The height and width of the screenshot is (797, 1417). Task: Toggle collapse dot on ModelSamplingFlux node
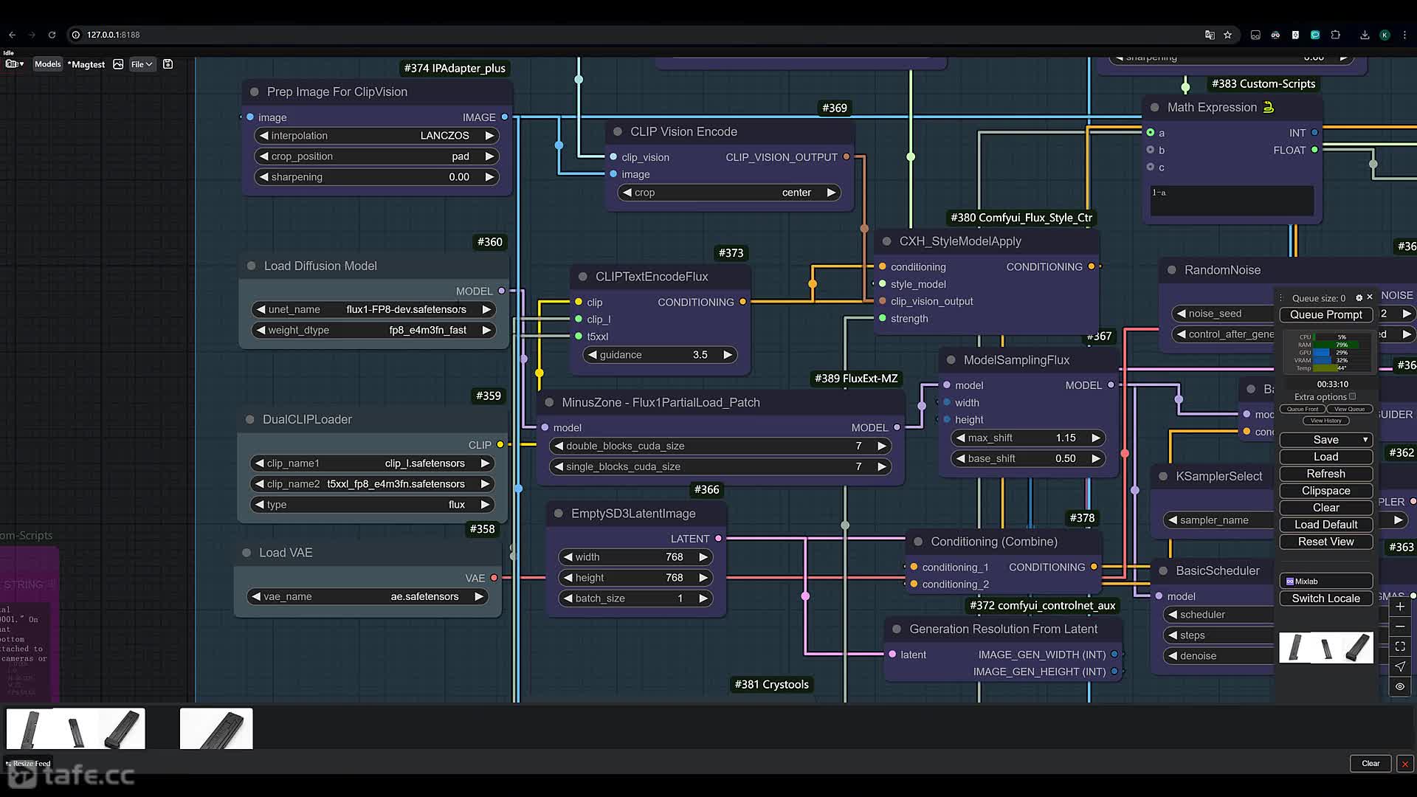pyautogui.click(x=951, y=360)
